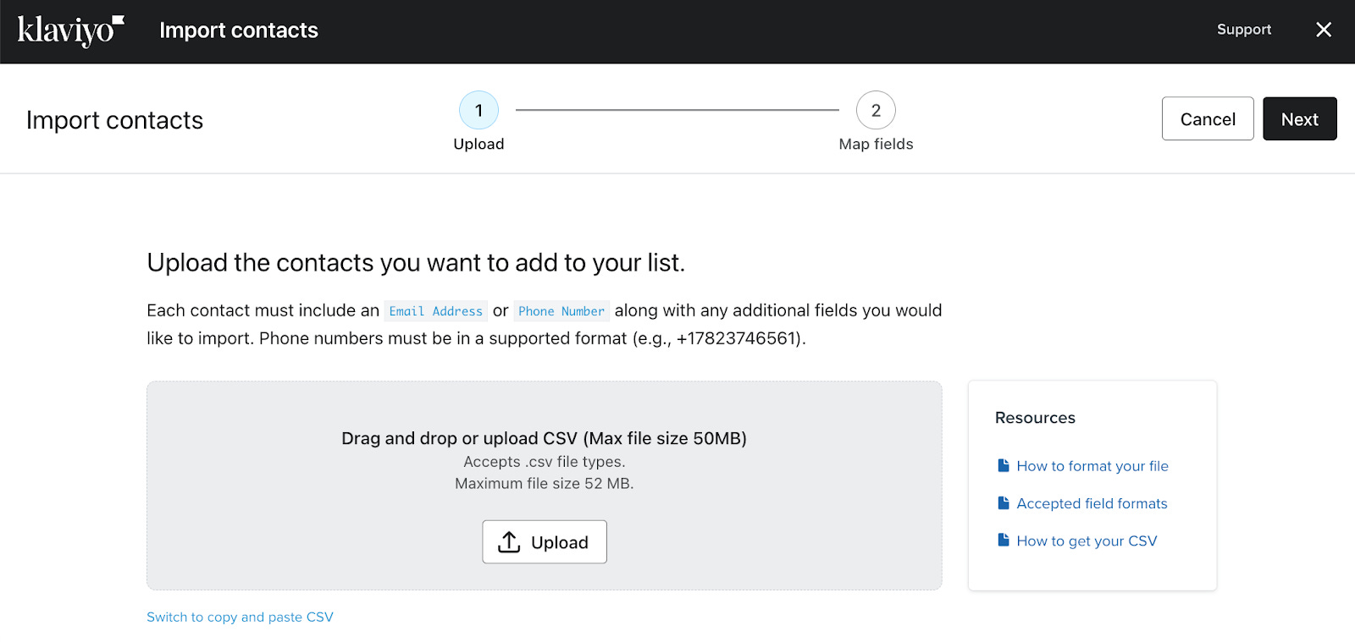Open How to get your CSV
The width and height of the screenshot is (1355, 642).
(x=1087, y=540)
